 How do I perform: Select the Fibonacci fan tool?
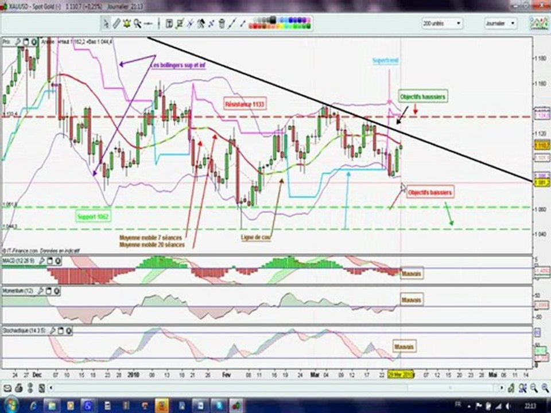201,24
